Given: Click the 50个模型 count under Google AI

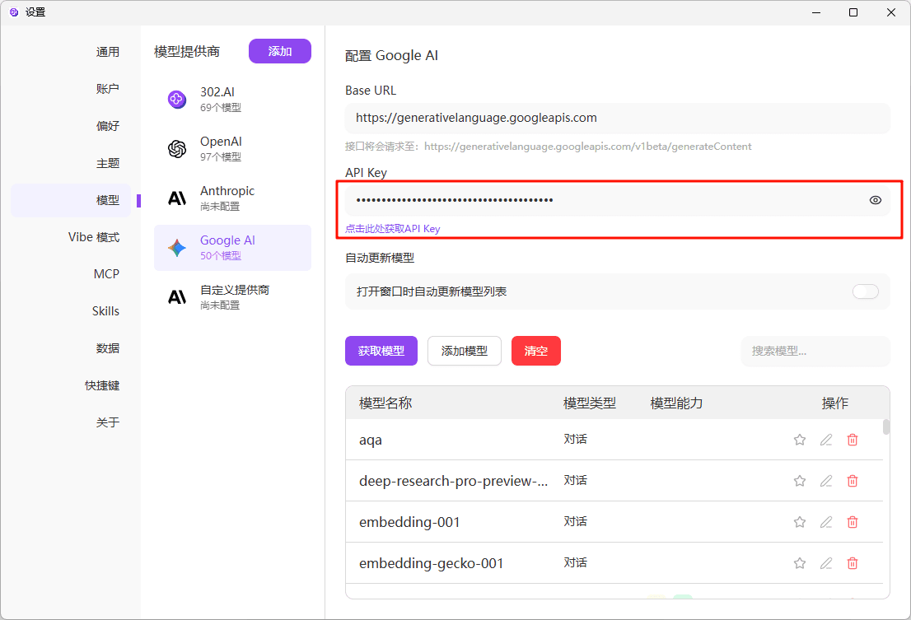Looking at the screenshot, I should point(221,256).
